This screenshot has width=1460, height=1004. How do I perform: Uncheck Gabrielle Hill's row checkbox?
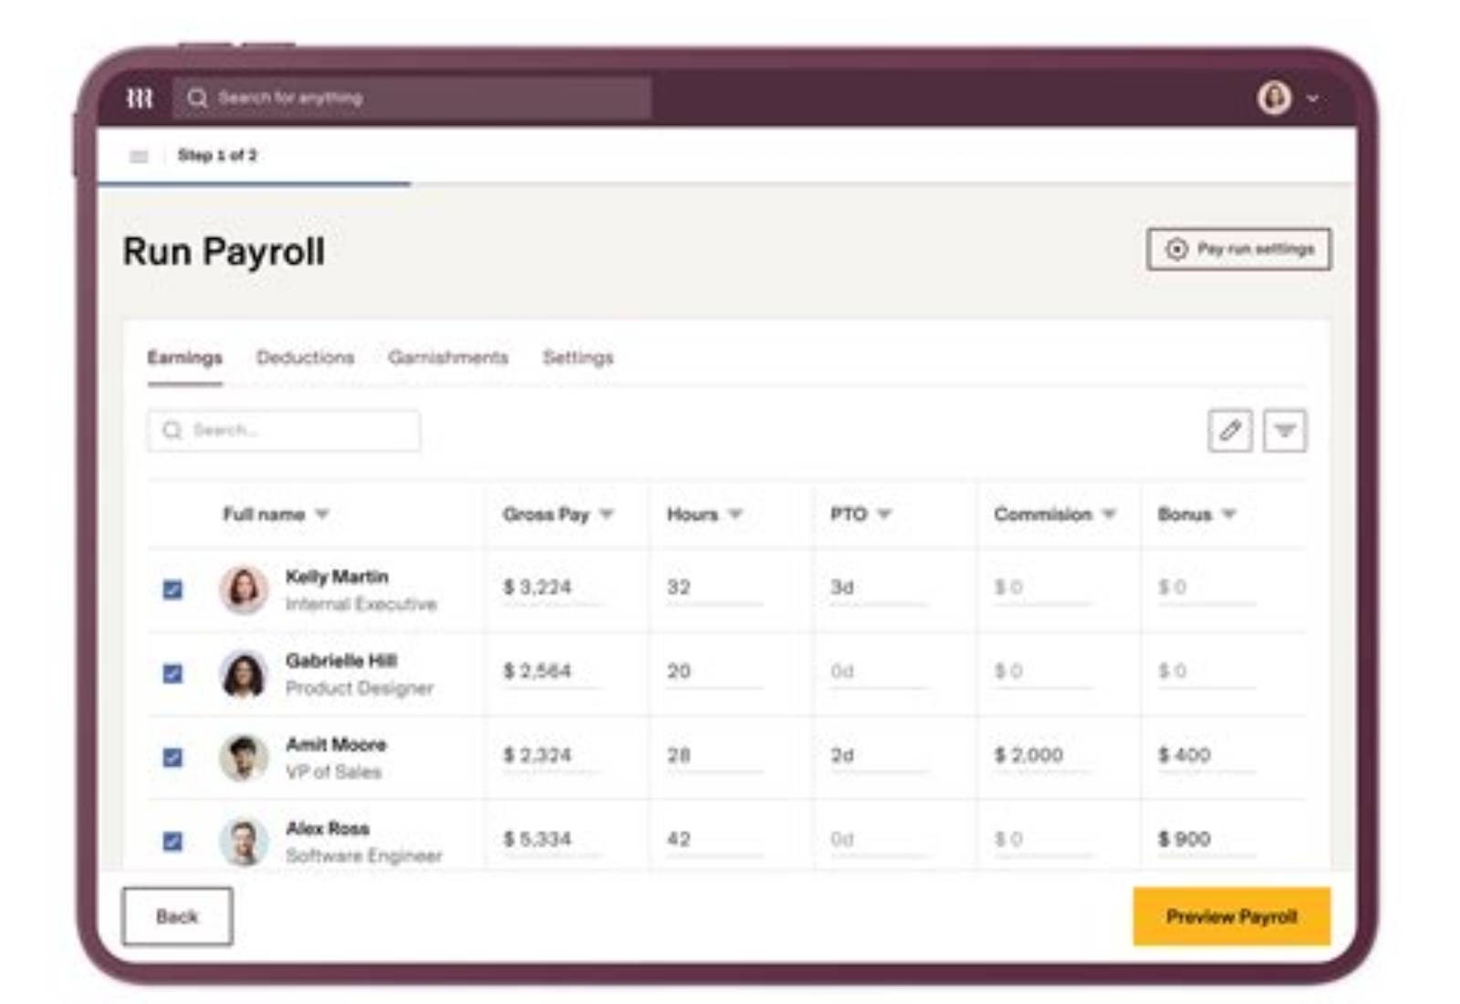[x=172, y=674]
